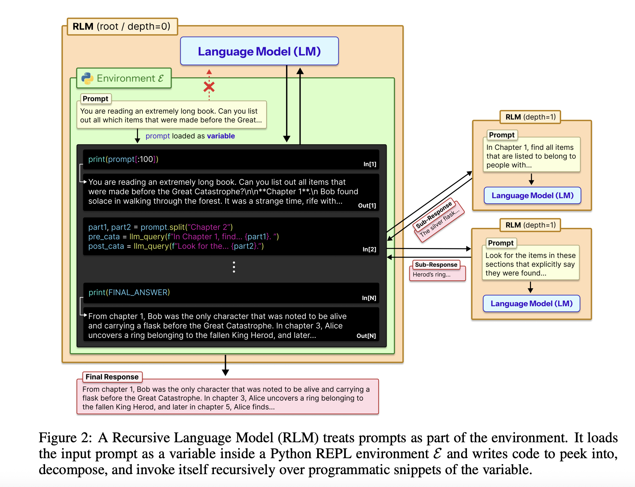Click the print(prompt[:100]) code cell
The image size is (635, 487).
pyautogui.click(x=231, y=160)
